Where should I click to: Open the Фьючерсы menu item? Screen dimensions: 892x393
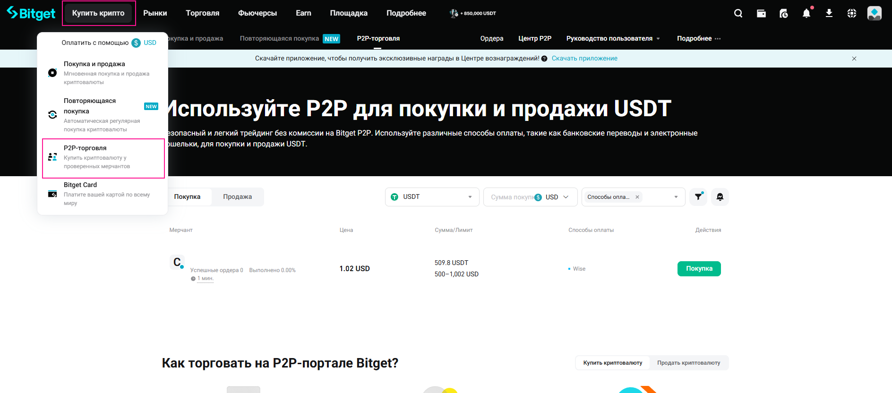coord(257,13)
